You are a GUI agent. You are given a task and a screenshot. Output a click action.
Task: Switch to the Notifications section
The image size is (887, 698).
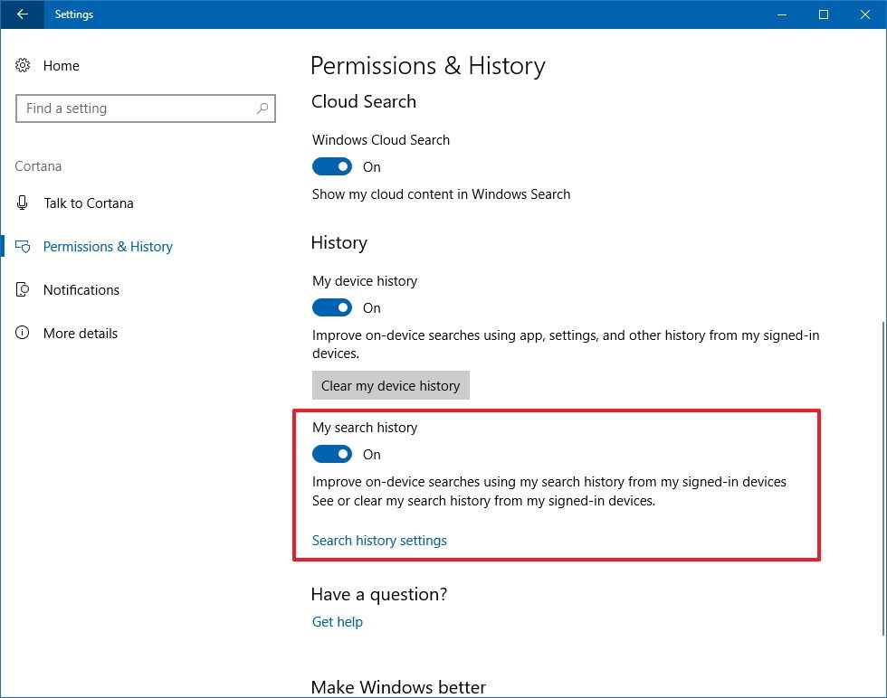coord(81,289)
